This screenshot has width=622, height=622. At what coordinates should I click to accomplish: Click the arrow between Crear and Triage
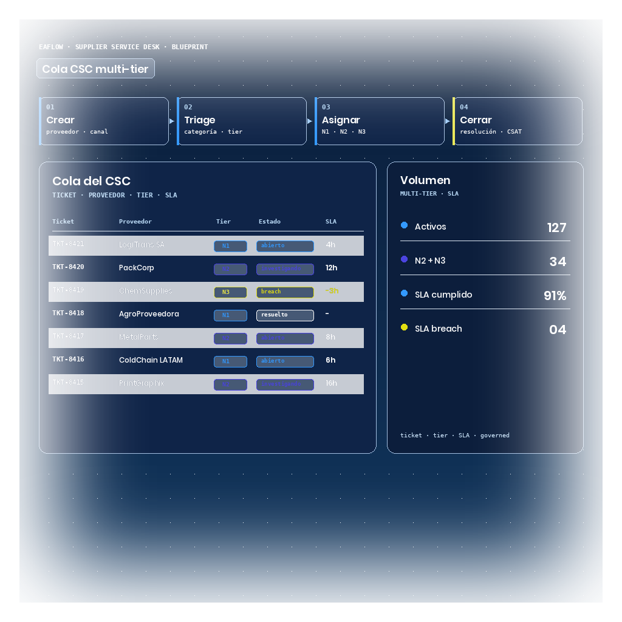(172, 121)
